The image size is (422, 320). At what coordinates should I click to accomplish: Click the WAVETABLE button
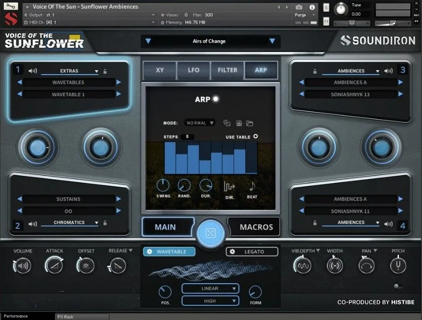[x=169, y=252]
